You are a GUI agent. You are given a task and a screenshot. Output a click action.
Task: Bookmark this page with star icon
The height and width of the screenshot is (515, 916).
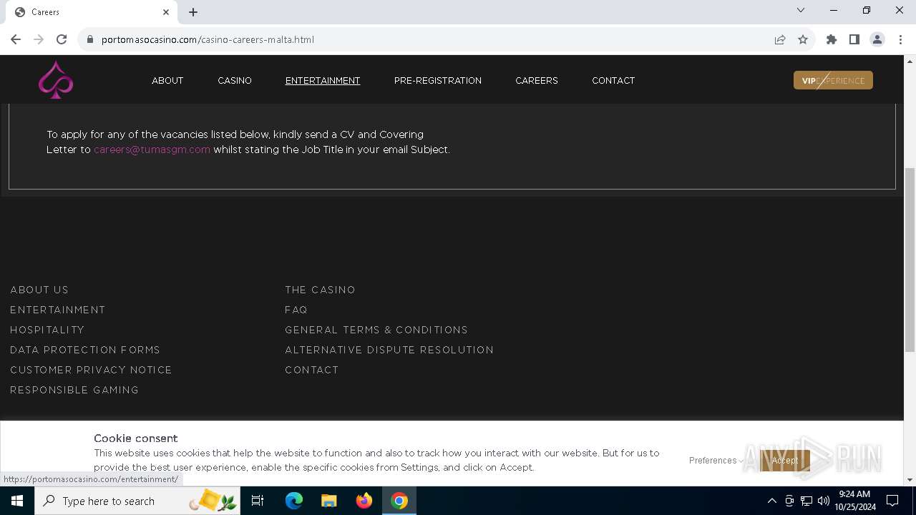point(803,39)
